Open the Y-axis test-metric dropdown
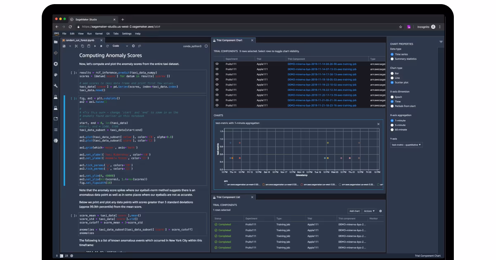 click(x=406, y=145)
